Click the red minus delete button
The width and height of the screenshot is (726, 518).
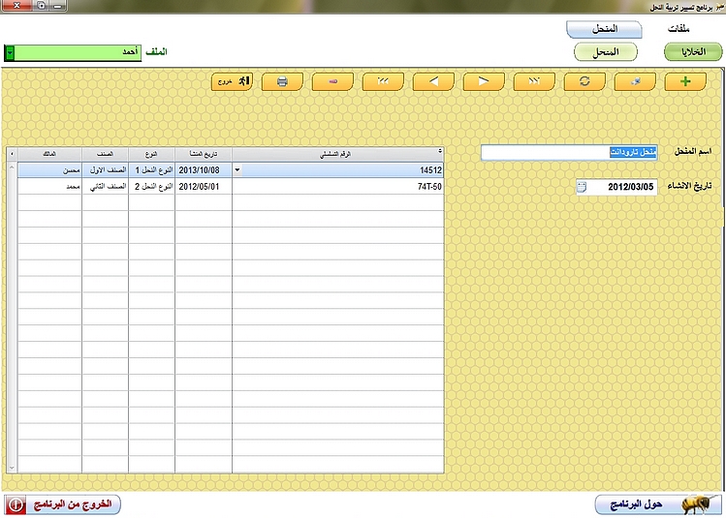click(332, 81)
